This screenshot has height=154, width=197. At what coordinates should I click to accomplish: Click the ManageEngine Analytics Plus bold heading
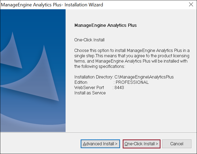105,25
